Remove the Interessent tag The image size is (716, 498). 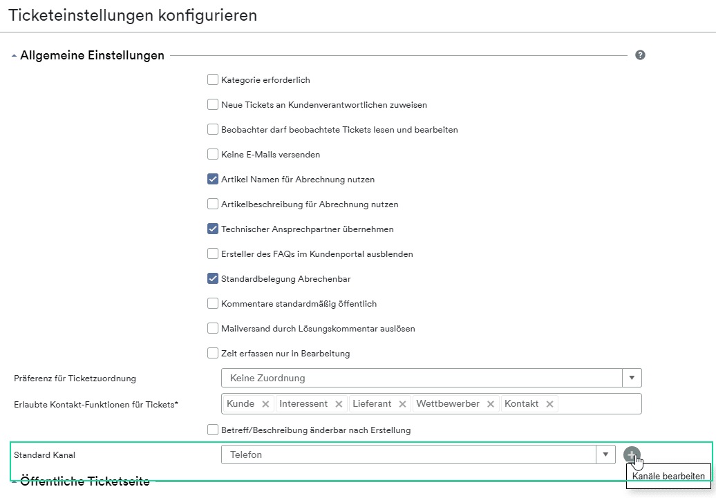(339, 404)
